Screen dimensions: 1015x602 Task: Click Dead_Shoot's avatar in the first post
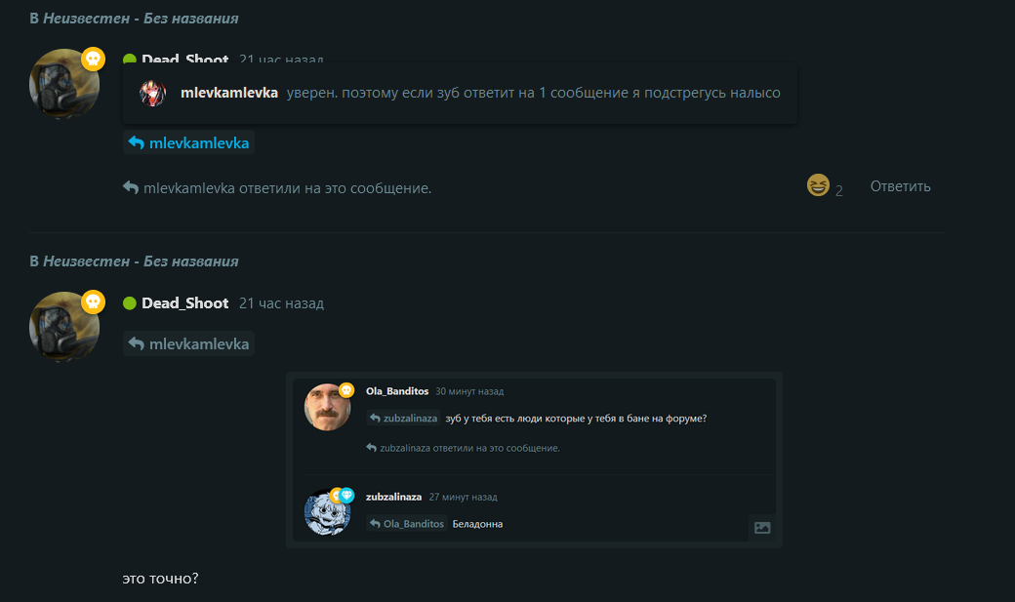point(64,84)
